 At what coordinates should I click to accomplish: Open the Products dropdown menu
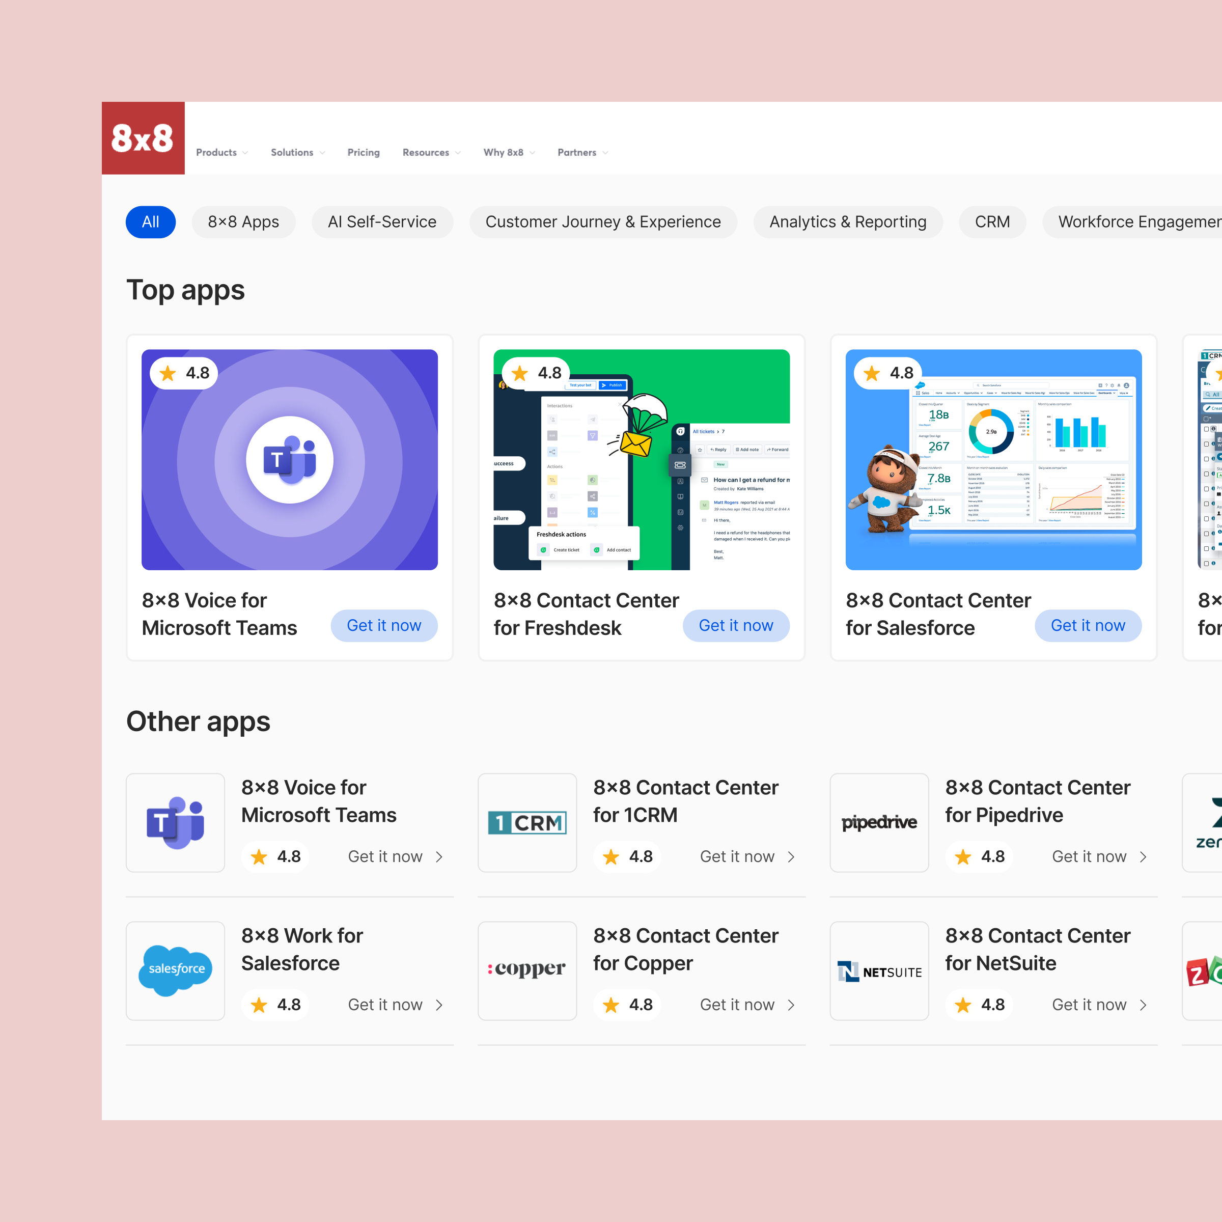tap(222, 152)
